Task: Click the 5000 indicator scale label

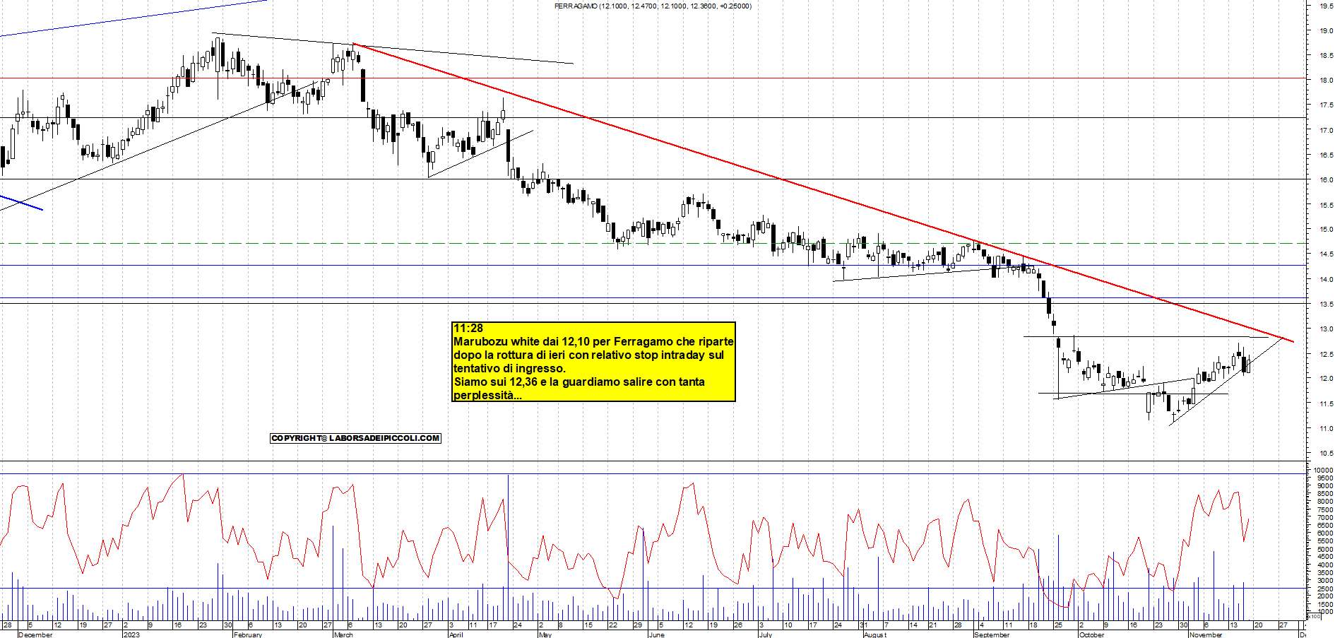Action: [x=1325, y=549]
